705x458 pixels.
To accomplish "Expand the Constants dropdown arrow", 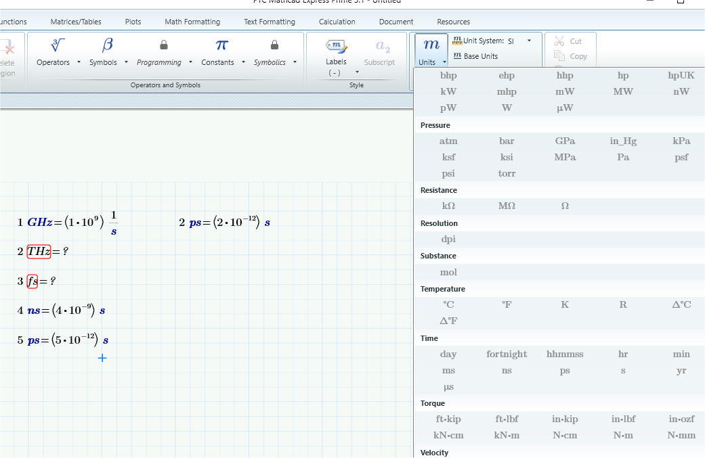I will [243, 62].
